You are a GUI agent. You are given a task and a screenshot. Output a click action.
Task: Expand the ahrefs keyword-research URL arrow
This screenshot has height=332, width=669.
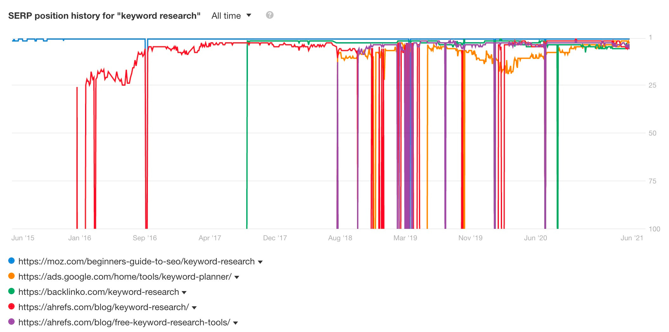point(194,308)
